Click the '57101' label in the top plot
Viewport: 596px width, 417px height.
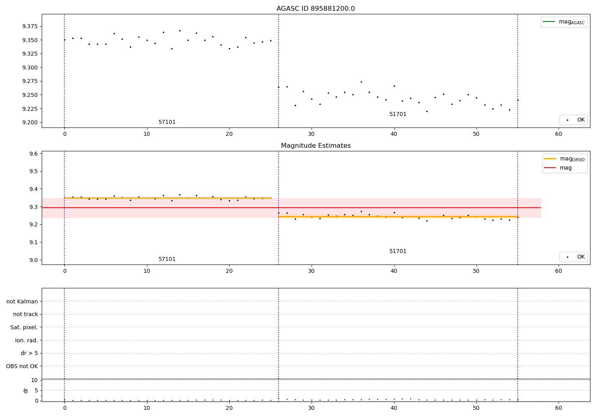pyautogui.click(x=167, y=122)
